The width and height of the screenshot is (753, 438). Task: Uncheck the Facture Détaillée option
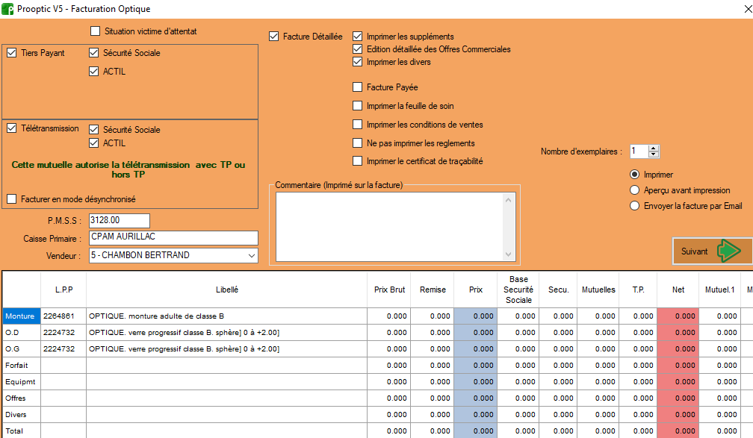click(273, 37)
